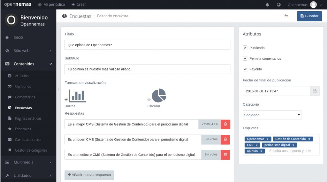The width and height of the screenshot is (327, 182).
Task: Remove the CMS tag
Action: pyautogui.click(x=256, y=145)
